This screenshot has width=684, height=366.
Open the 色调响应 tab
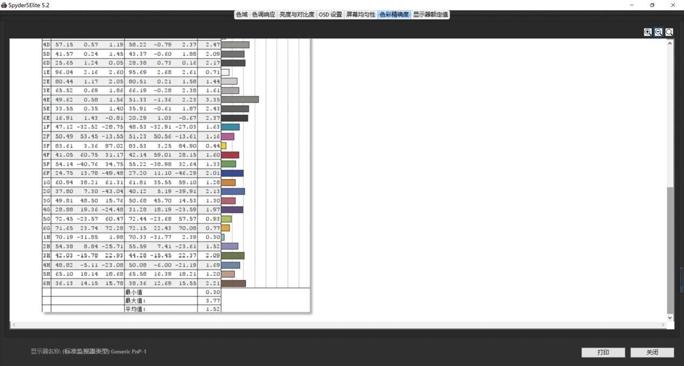pyautogui.click(x=264, y=15)
